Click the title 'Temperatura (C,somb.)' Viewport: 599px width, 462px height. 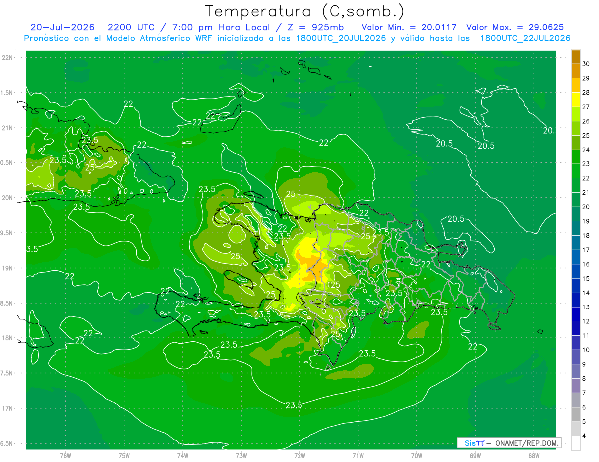click(x=304, y=11)
